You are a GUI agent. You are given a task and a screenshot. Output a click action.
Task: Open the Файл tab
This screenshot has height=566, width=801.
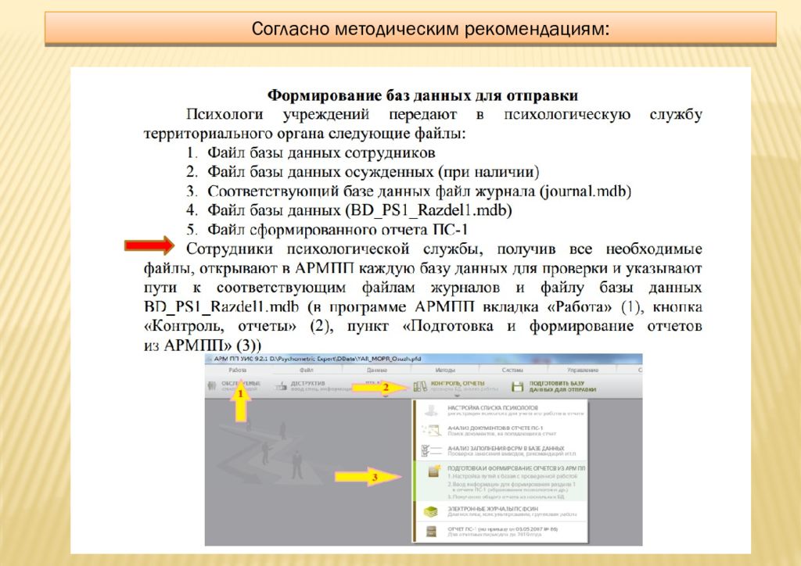(x=307, y=369)
